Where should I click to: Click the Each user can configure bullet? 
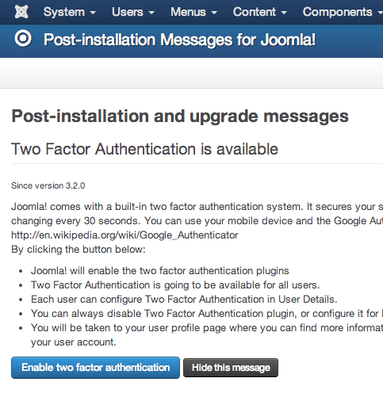184,300
